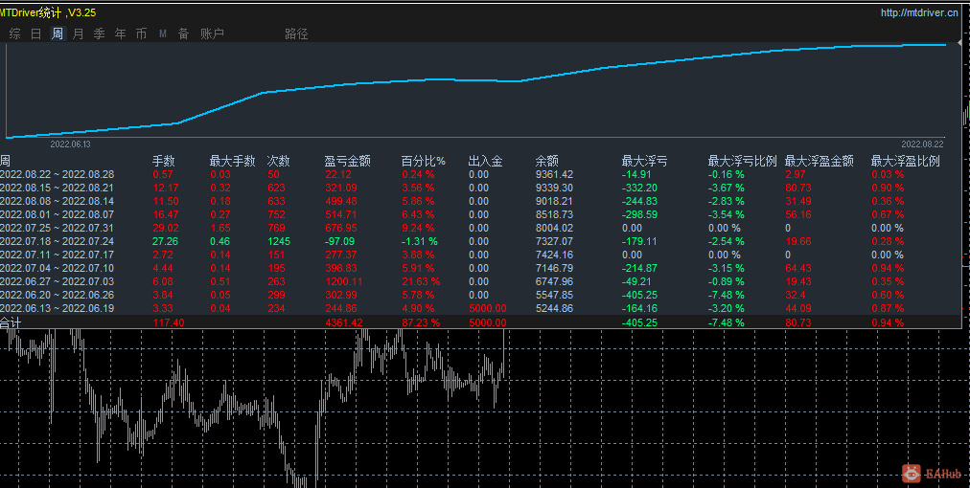This screenshot has width=970, height=488.
Task: Click the total profit value 4361.42
Action: pyautogui.click(x=344, y=322)
